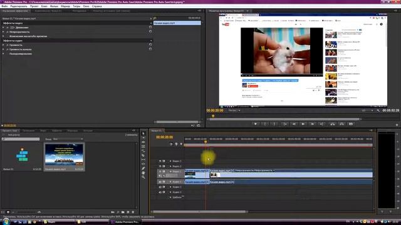Click the Export Frame camera button
401x225 pixels.
[x=351, y=124]
